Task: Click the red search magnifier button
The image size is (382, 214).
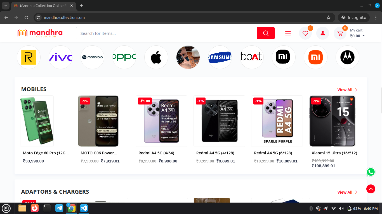Action: (x=266, y=33)
